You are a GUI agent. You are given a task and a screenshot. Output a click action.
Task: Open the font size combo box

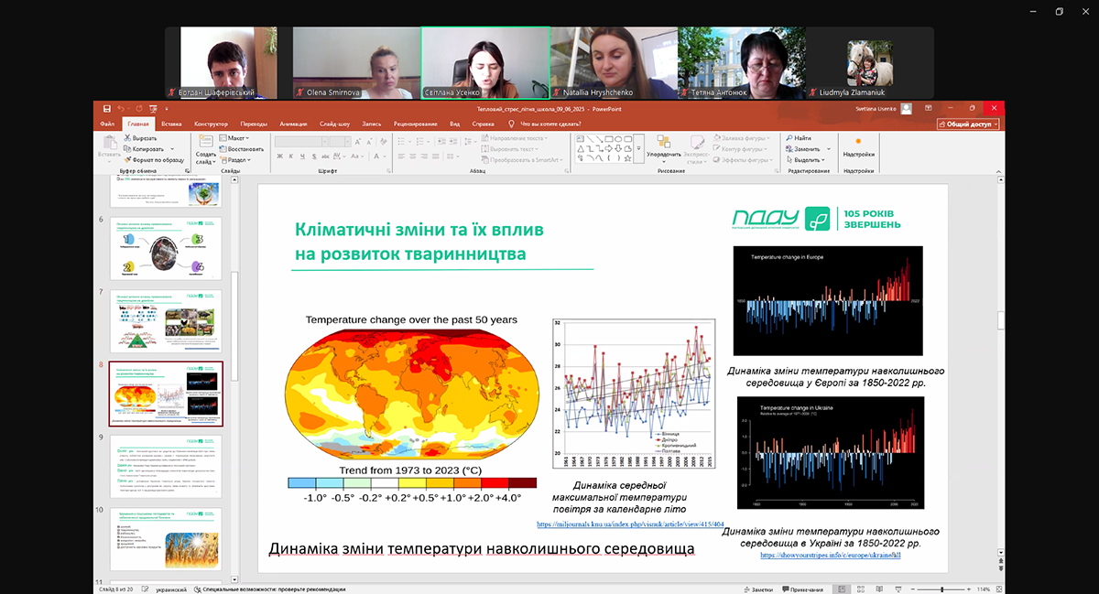pos(340,141)
